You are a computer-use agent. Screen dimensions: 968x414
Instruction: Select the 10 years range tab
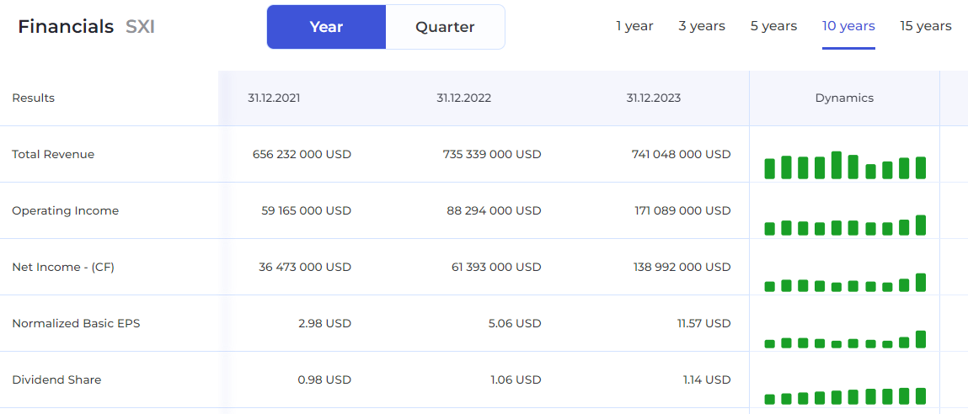(x=848, y=26)
